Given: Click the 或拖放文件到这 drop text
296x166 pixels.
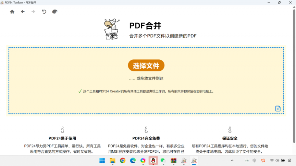Looking at the screenshot, I should (146, 79).
